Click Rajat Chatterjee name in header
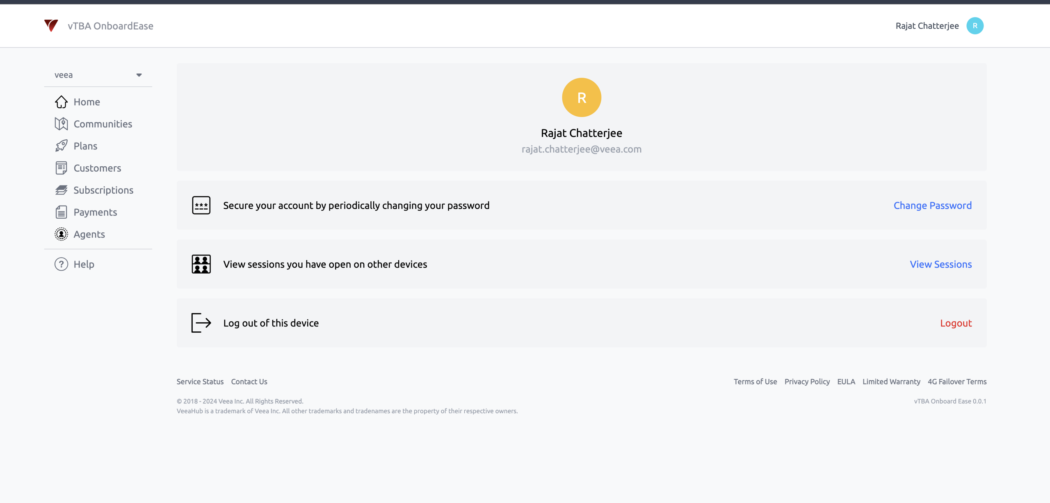Screen dimensions: 1050x503 (927, 26)
